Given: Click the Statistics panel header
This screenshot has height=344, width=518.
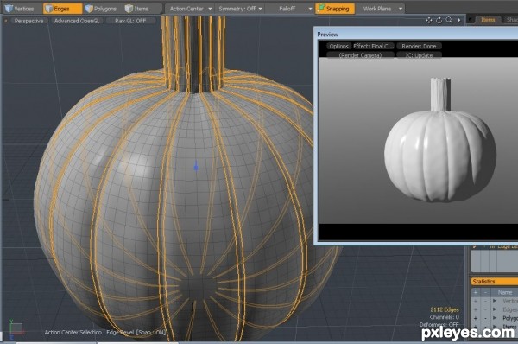Looking at the screenshot, I should coord(494,282).
